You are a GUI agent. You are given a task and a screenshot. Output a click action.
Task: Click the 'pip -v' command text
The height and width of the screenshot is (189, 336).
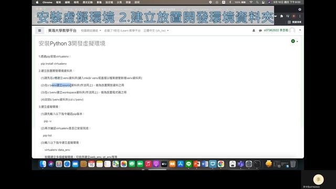[x=48, y=121]
